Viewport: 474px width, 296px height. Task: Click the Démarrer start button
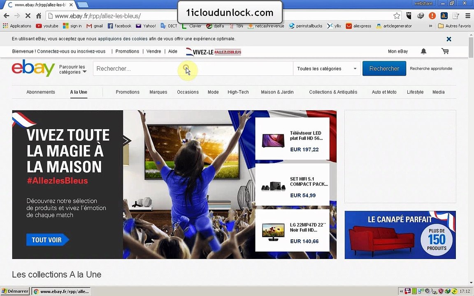[15, 291]
